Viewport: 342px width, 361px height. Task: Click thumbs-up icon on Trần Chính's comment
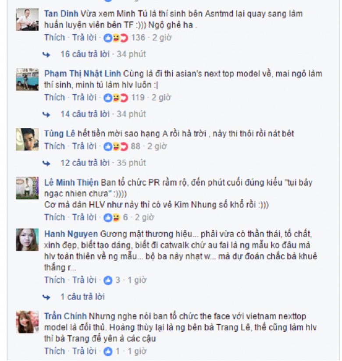pos(108,351)
